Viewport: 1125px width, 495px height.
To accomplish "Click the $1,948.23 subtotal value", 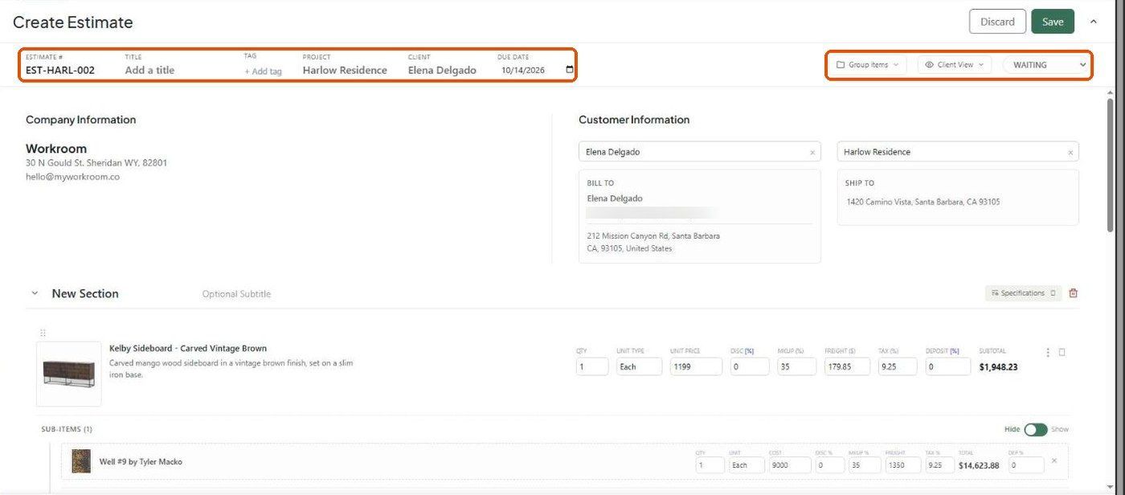I will coord(998,367).
